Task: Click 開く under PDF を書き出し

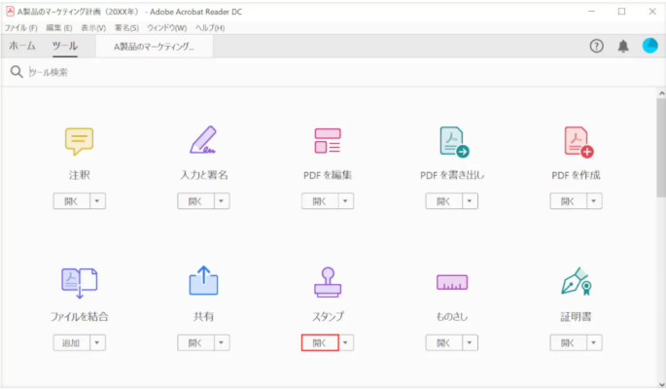Action: (x=444, y=201)
